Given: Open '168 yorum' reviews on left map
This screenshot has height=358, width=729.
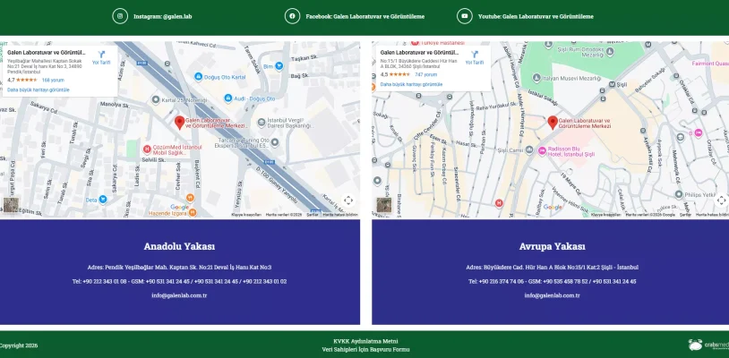Looking at the screenshot, I should tap(53, 80).
